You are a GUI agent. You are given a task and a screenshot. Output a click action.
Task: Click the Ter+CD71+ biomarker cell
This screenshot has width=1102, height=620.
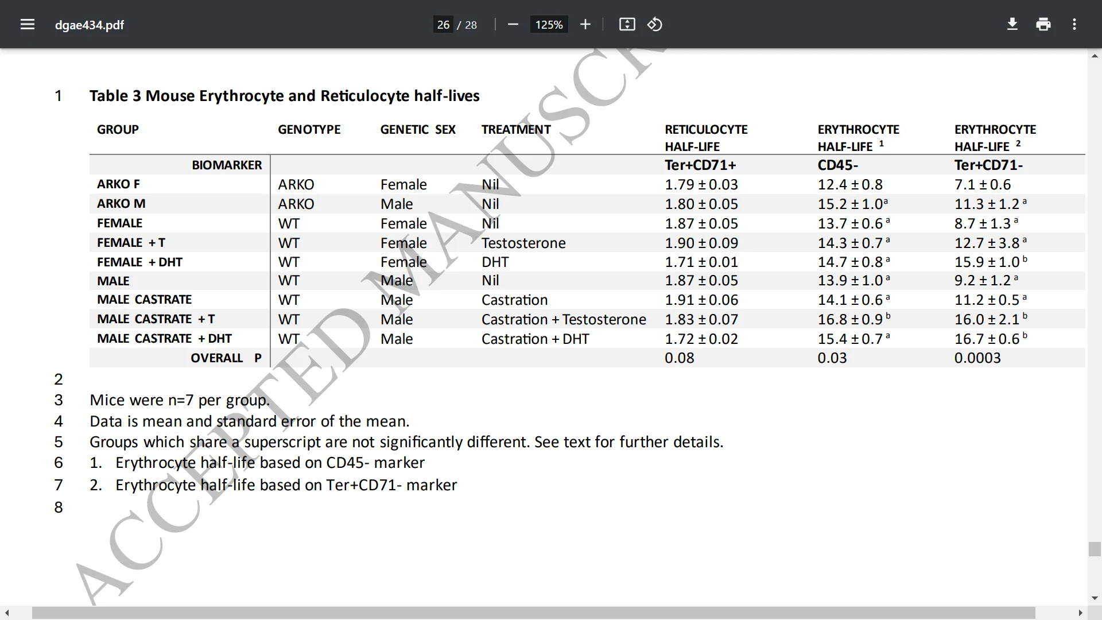click(700, 165)
